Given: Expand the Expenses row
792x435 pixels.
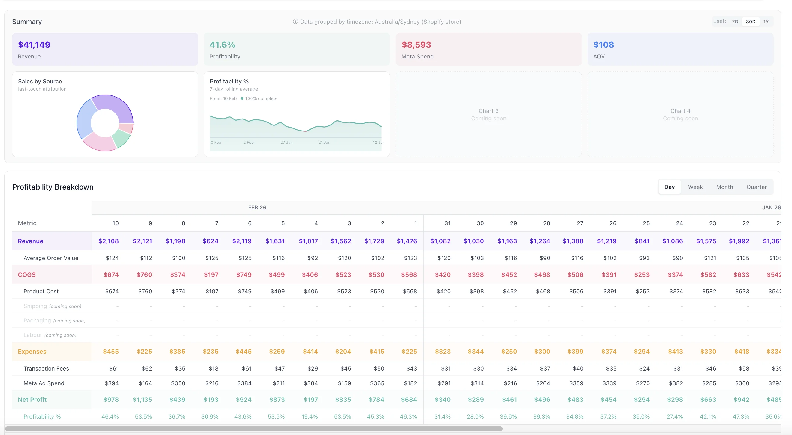Looking at the screenshot, I should tap(32, 351).
